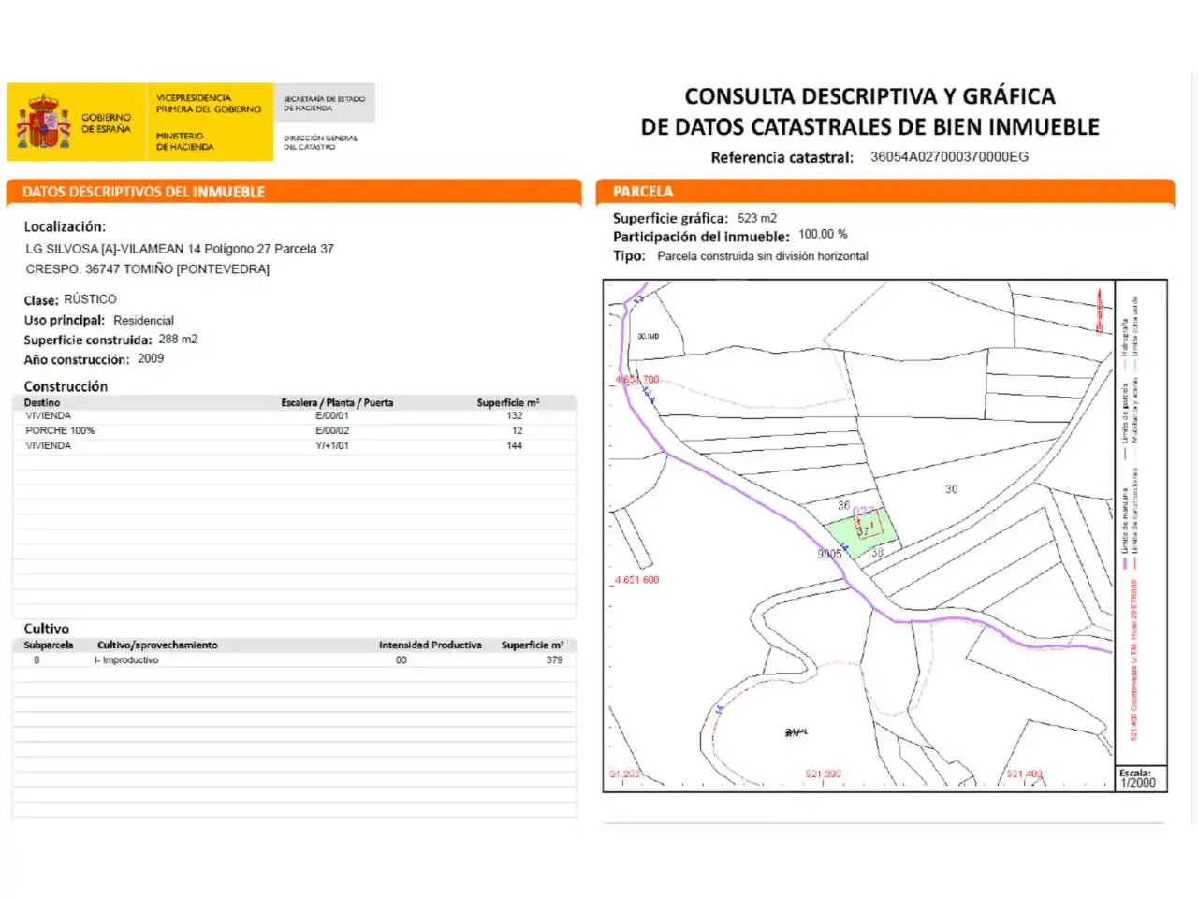Click the '521.300' coordinate label
The width and height of the screenshot is (1198, 898).
823,775
